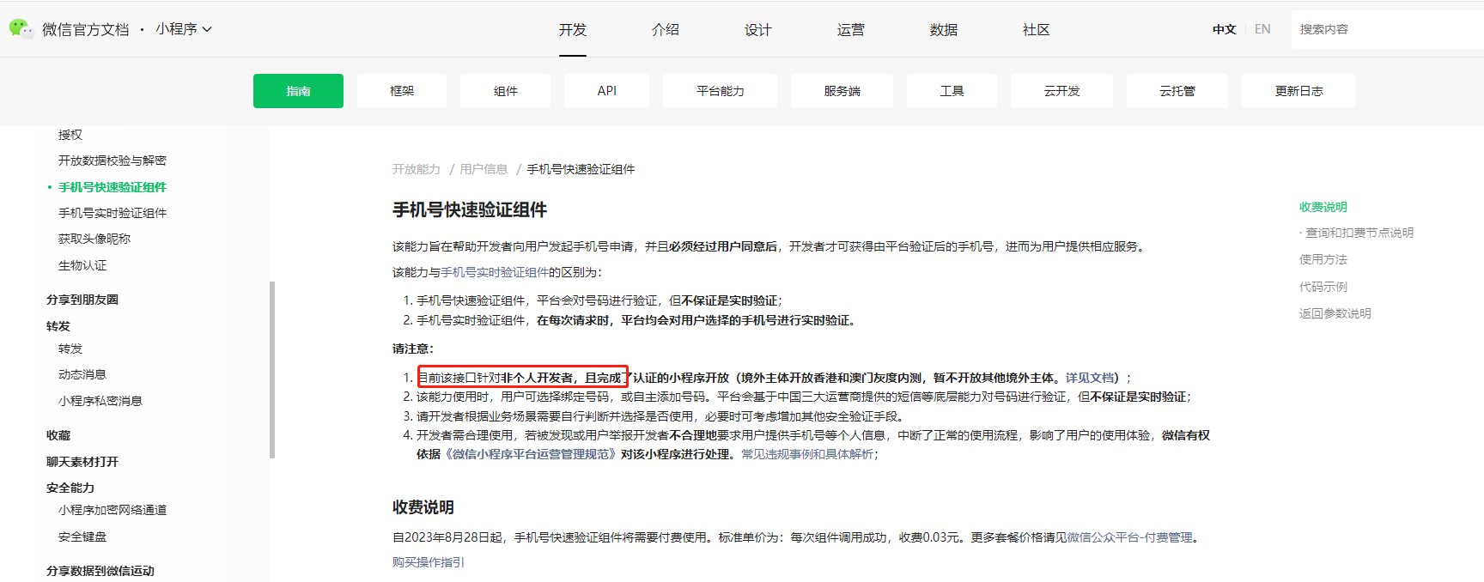Open the 组件 section
Image resolution: width=1484 pixels, height=582 pixels.
tap(506, 91)
